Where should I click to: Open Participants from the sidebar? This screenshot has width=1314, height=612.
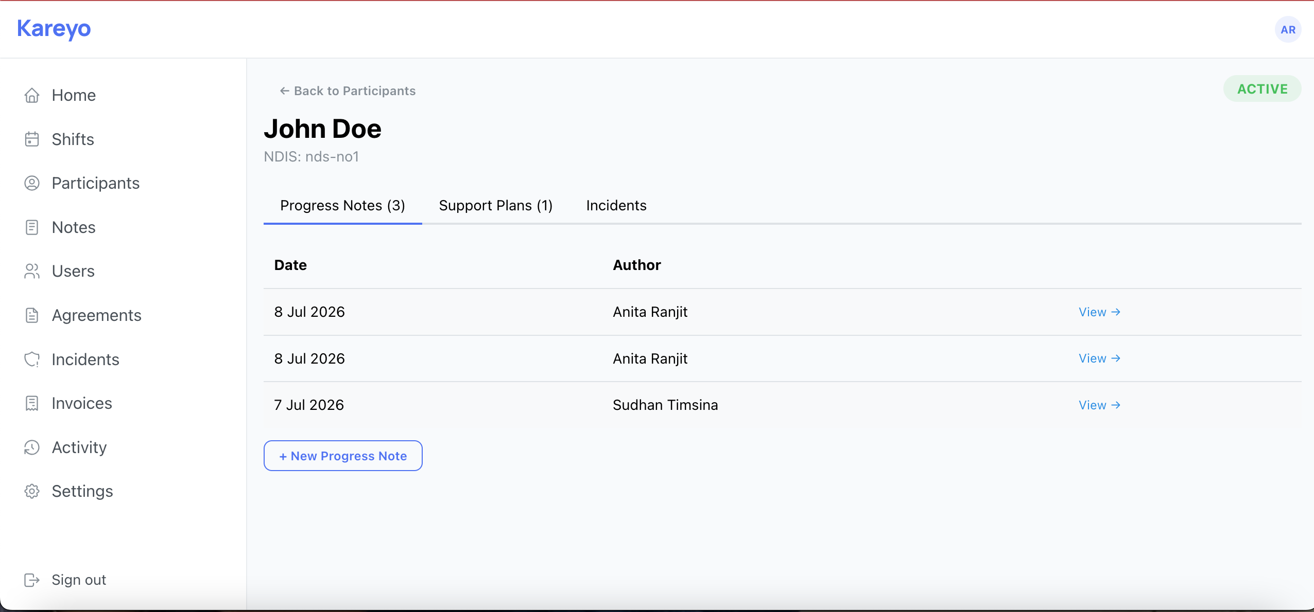click(x=96, y=183)
